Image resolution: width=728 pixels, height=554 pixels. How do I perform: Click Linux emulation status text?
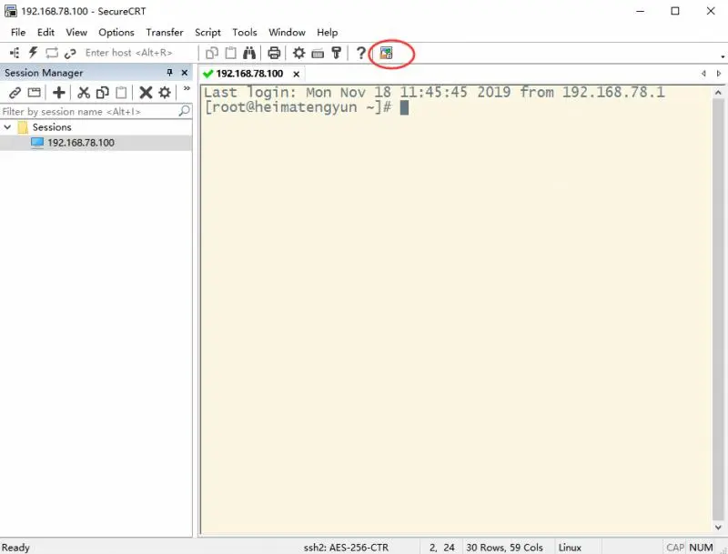pyautogui.click(x=570, y=548)
